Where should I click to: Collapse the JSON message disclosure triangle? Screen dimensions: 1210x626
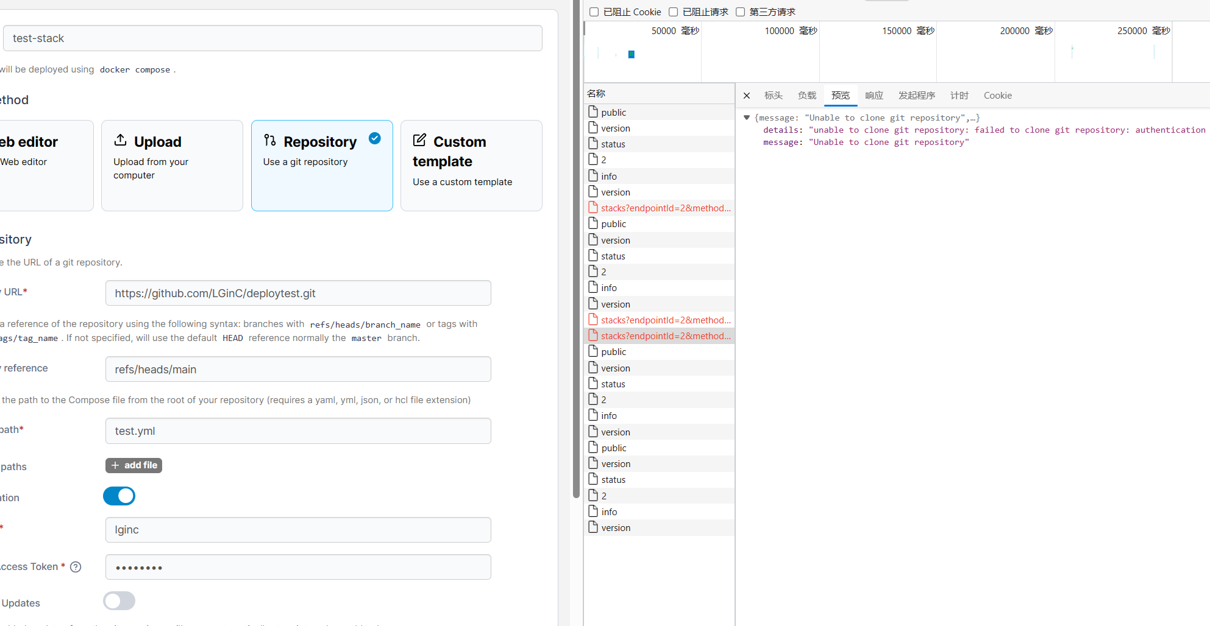[x=747, y=117]
